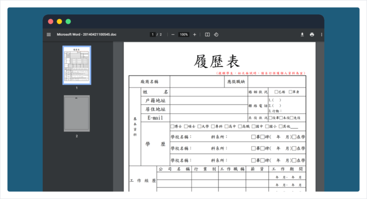The width and height of the screenshot is (367, 199).
Task: Click the 兵役狀況 label
Action: click(x=258, y=118)
